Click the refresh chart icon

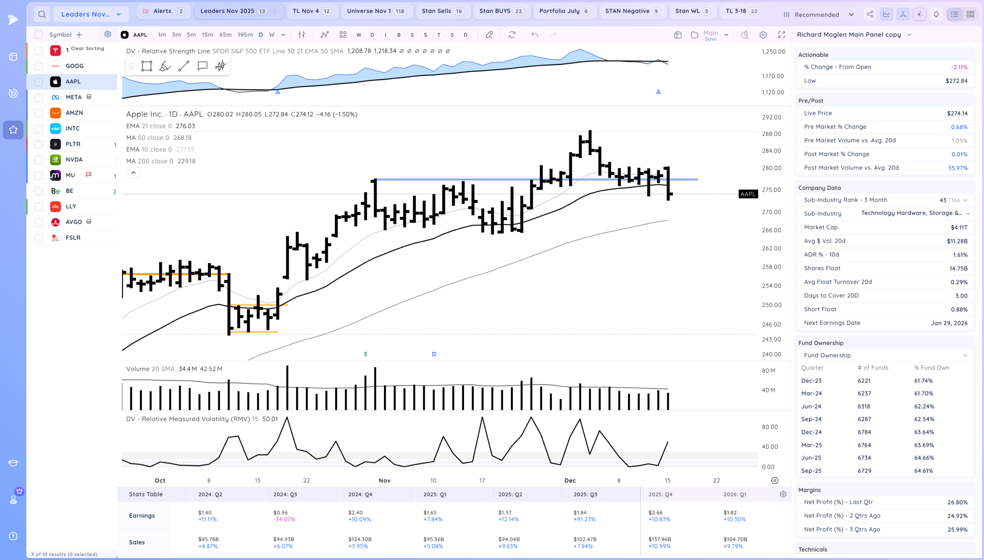[512, 35]
